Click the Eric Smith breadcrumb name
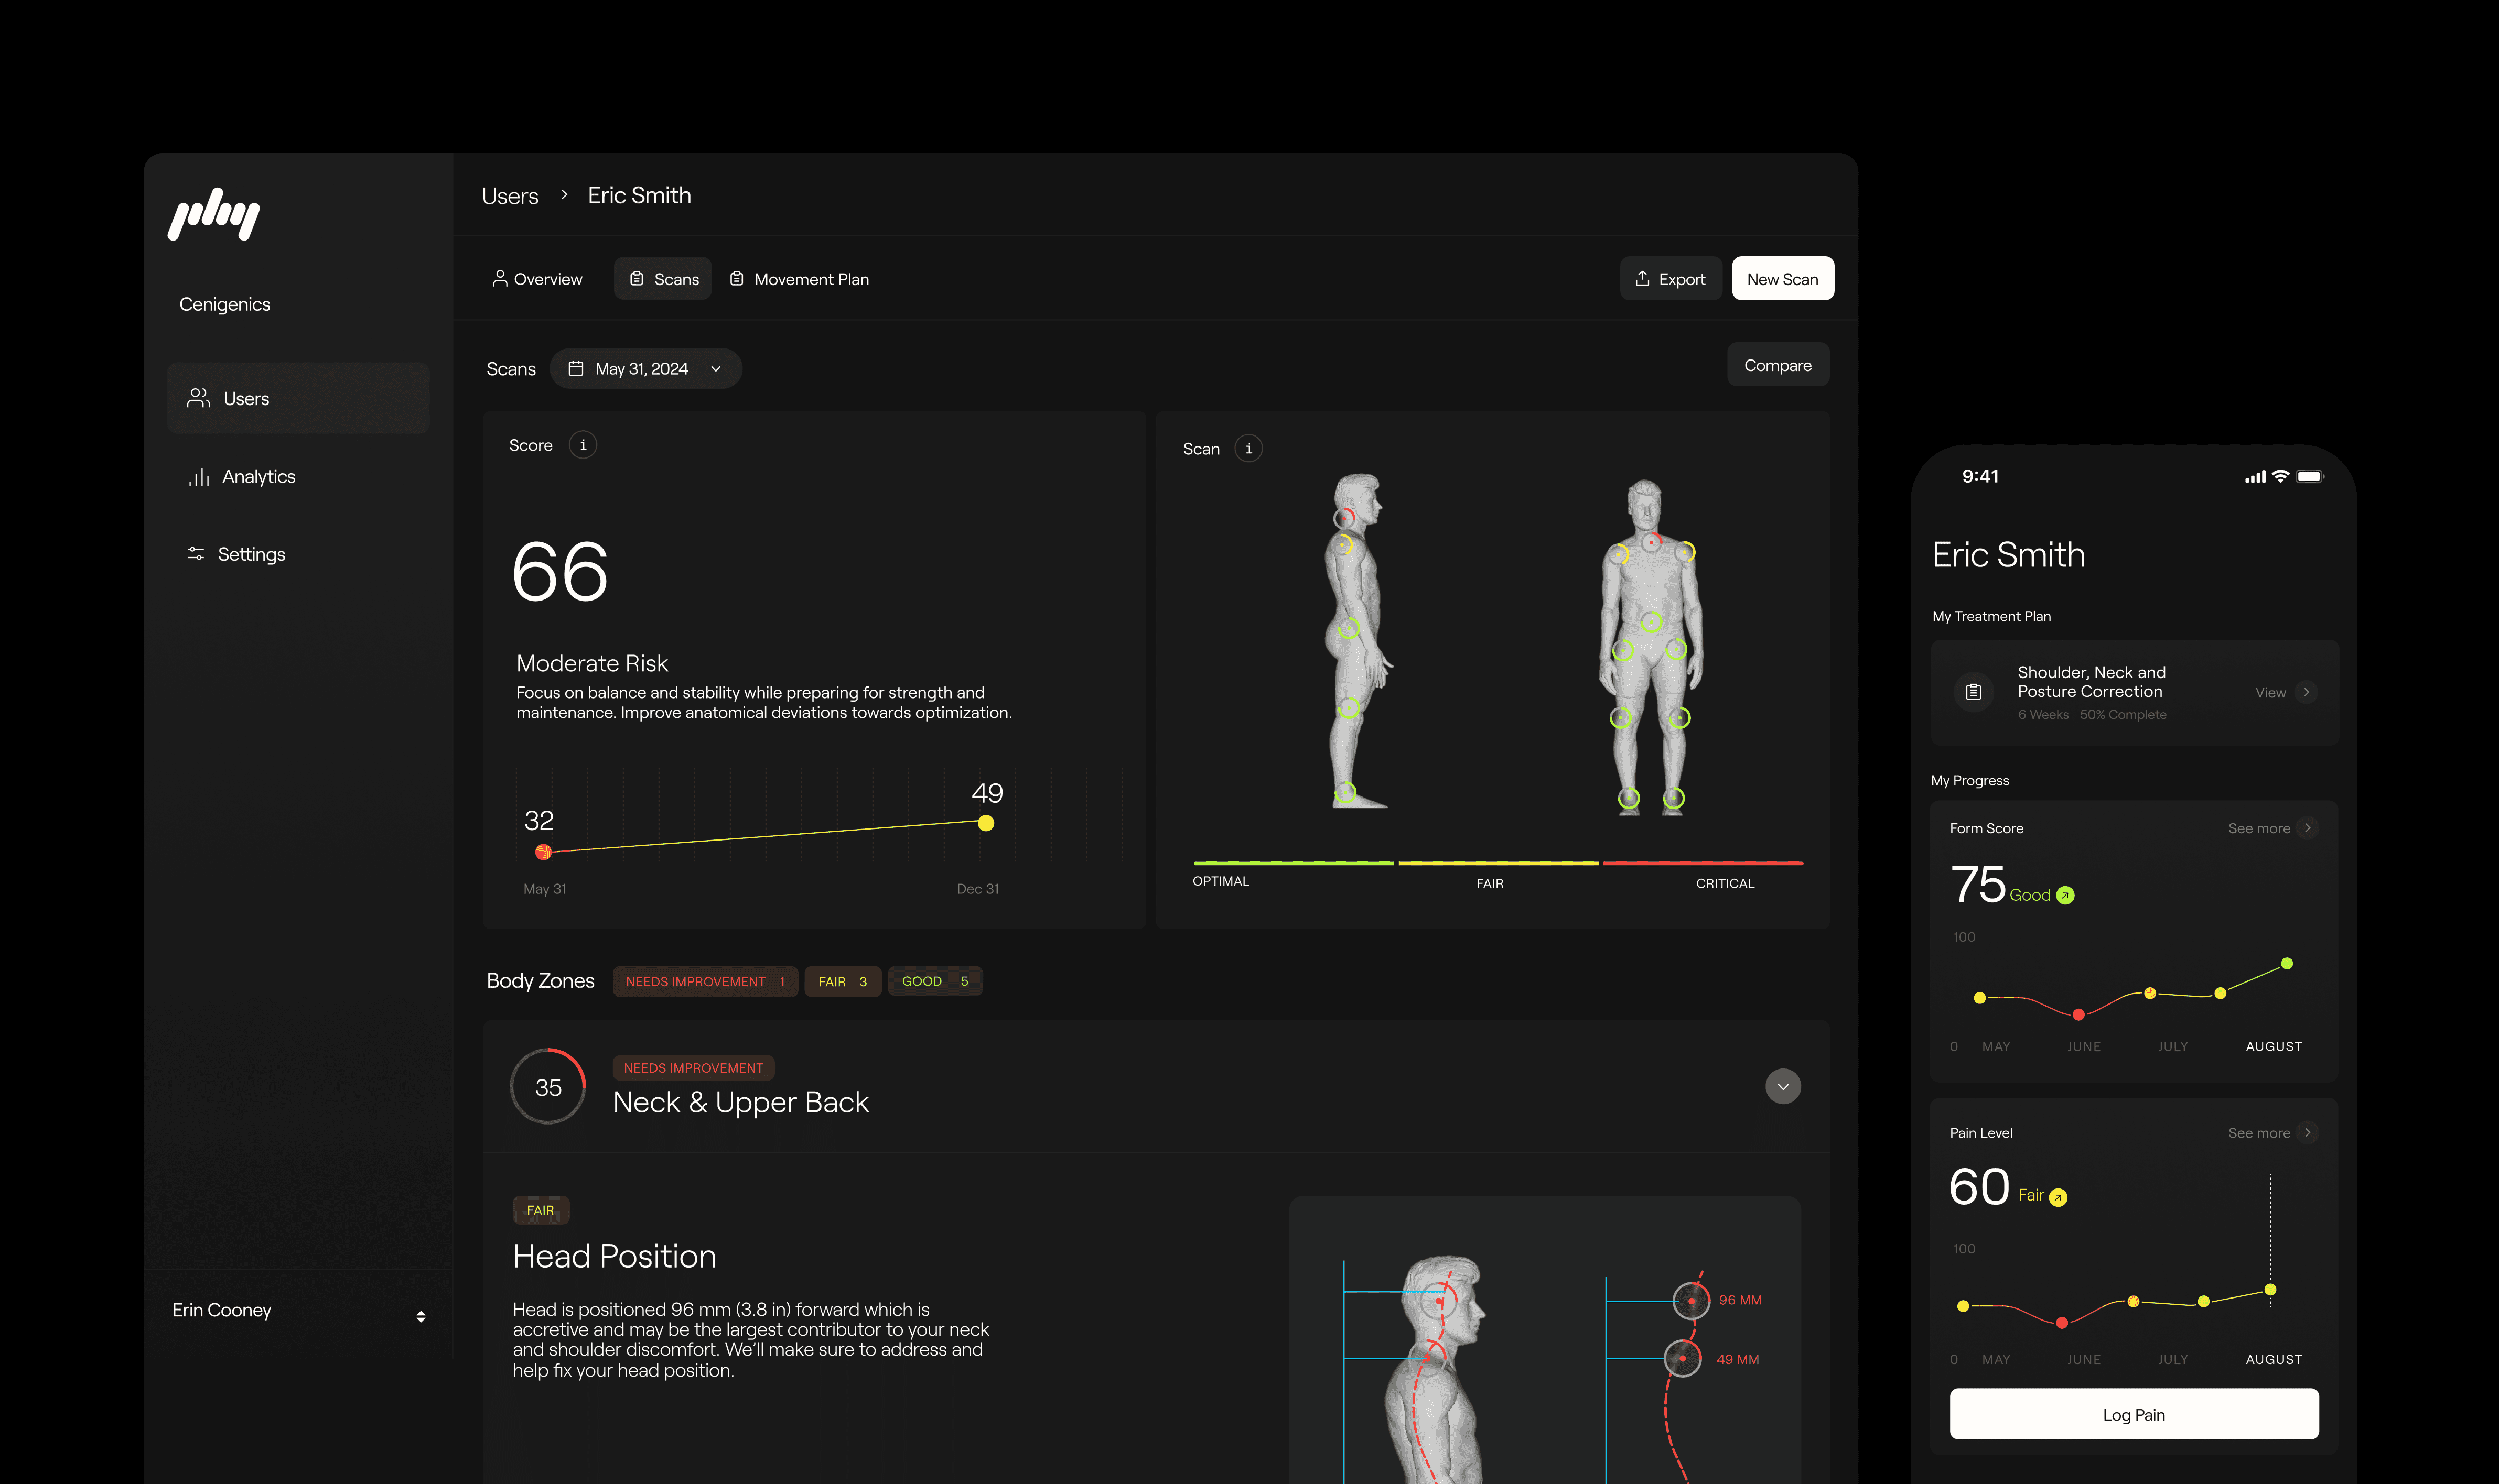2499x1484 pixels. 639,196
